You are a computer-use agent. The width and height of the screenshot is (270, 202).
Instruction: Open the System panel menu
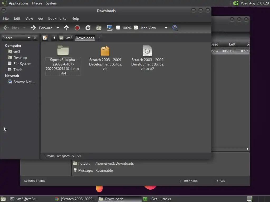click(51, 3)
